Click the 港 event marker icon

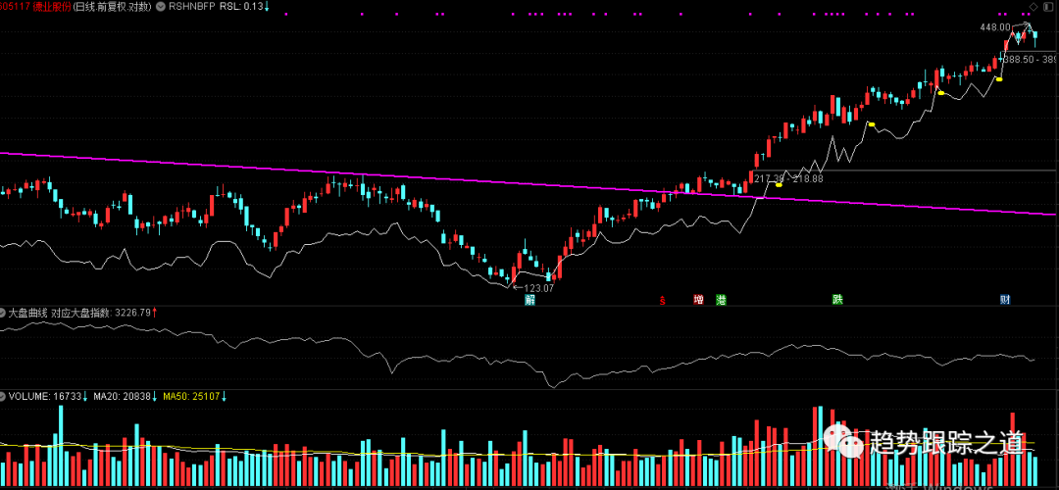tap(721, 300)
